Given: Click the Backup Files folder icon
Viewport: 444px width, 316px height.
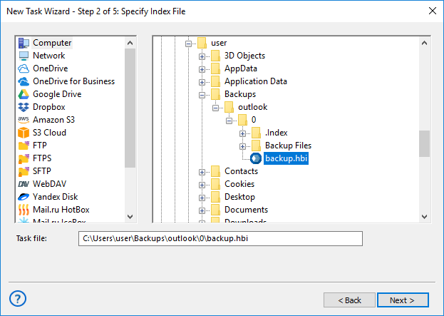Looking at the screenshot, I should click(x=257, y=146).
